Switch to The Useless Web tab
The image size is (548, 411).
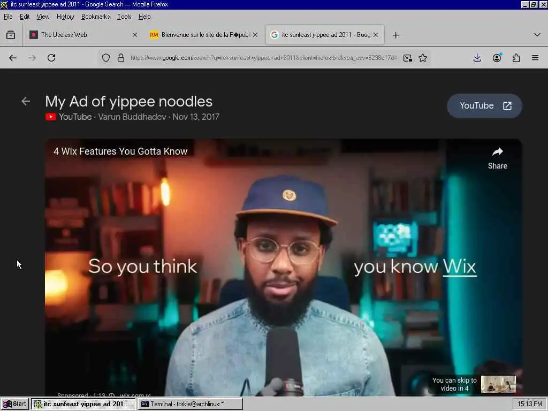(x=83, y=35)
